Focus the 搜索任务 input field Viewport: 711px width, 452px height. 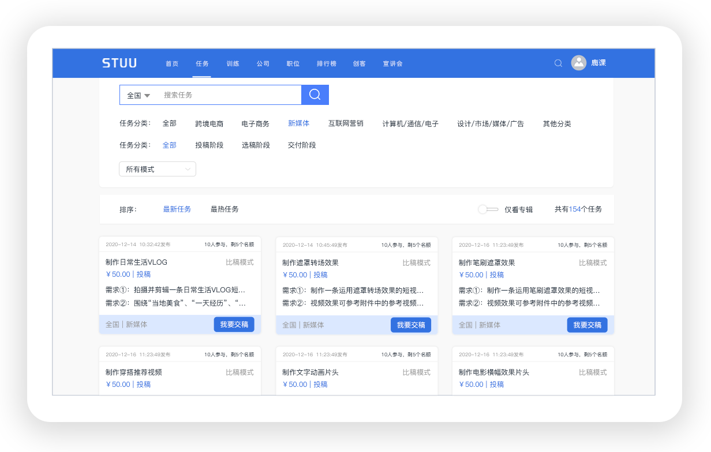point(228,95)
